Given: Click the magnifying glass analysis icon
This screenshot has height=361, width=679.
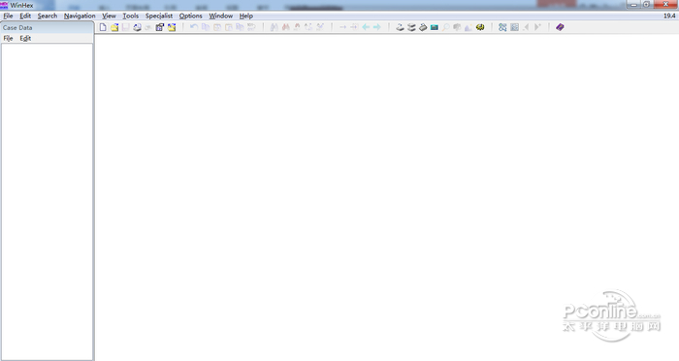Looking at the screenshot, I should (x=445, y=27).
